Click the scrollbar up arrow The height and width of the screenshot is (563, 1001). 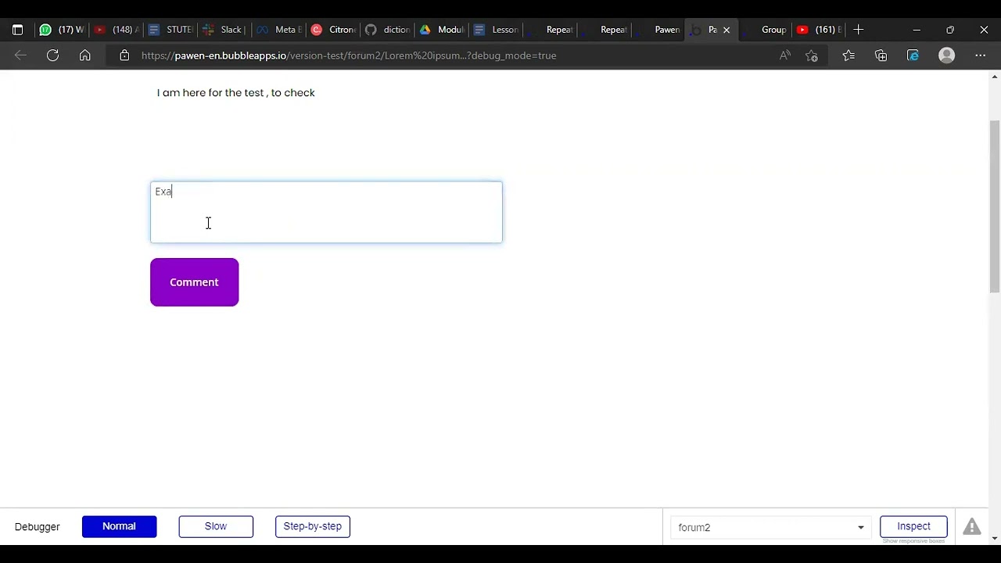[995, 76]
